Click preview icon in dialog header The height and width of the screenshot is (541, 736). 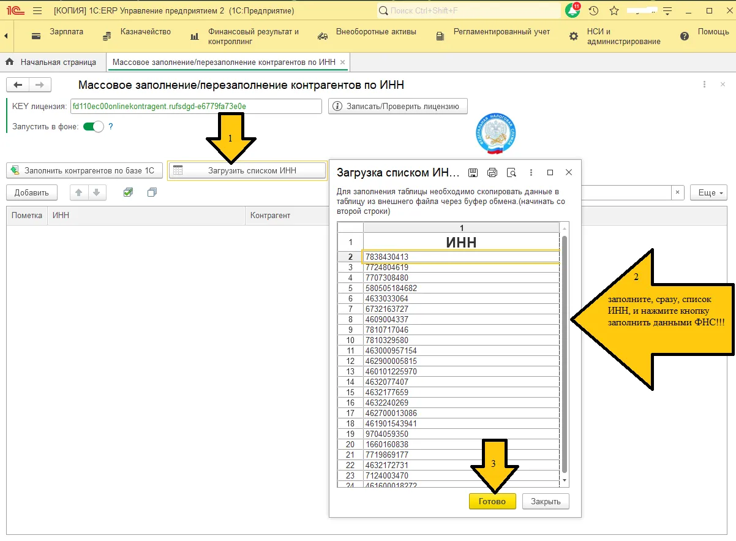pyautogui.click(x=512, y=173)
